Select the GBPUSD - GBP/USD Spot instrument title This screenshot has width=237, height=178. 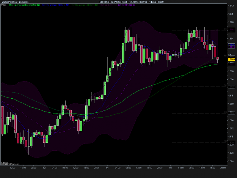pyautogui.click(x=113, y=2)
